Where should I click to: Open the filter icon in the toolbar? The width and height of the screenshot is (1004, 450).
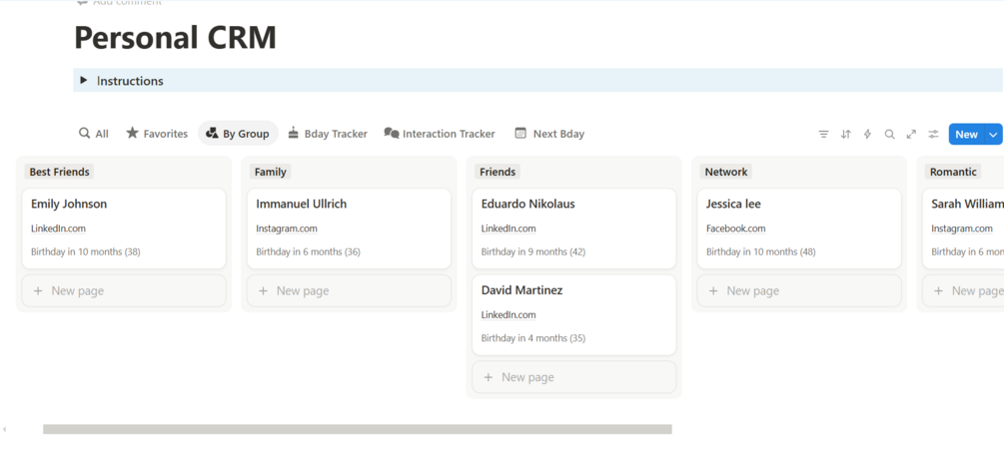pyautogui.click(x=823, y=134)
